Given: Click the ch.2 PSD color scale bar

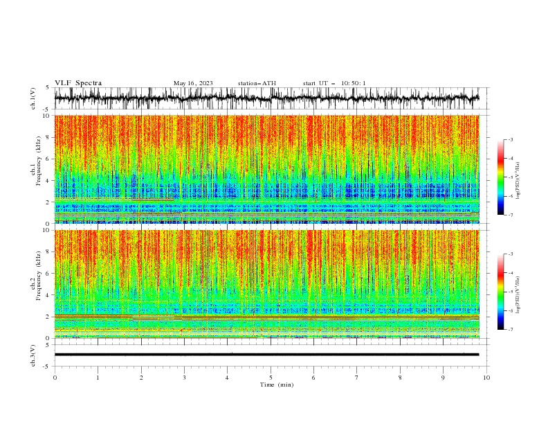Looking at the screenshot, I should (500, 292).
